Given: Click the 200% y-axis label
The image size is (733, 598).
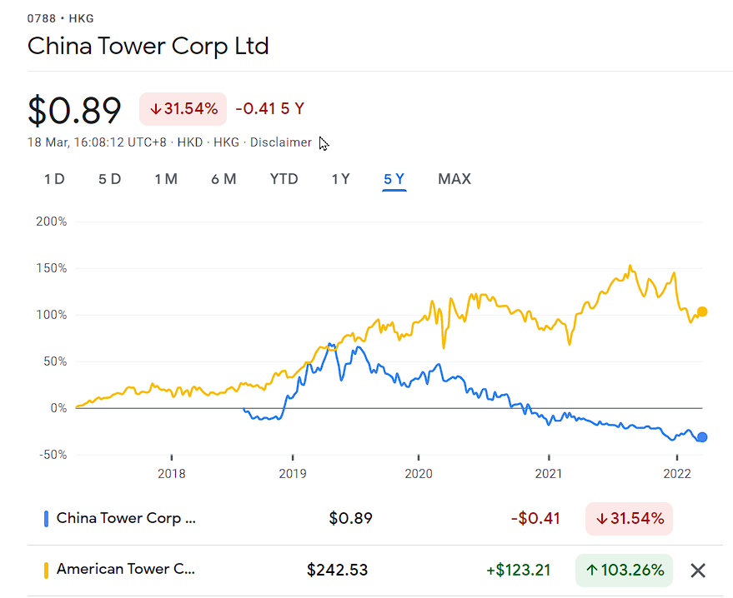Looking at the screenshot, I should tap(52, 222).
